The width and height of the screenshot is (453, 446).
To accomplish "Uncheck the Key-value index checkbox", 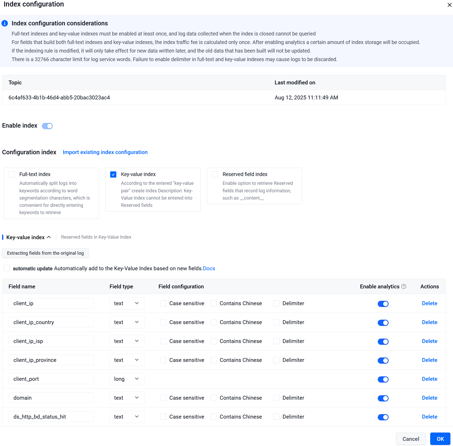I will click(x=113, y=174).
